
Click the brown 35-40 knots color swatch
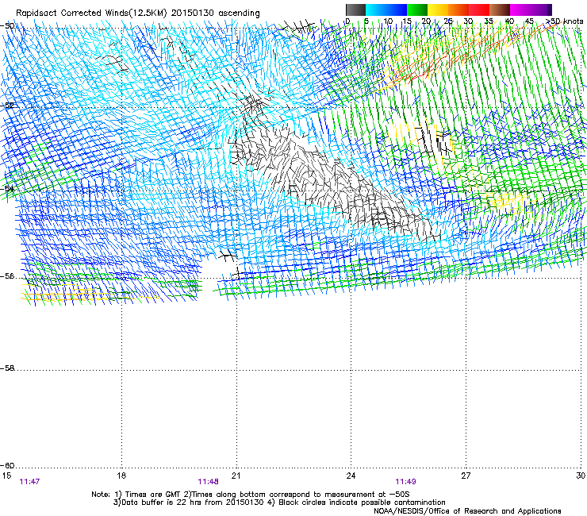coord(500,10)
